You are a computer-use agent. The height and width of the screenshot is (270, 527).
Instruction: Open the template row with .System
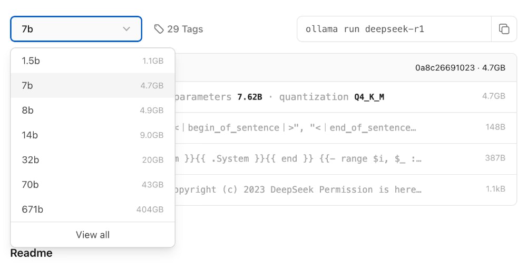tap(346, 158)
